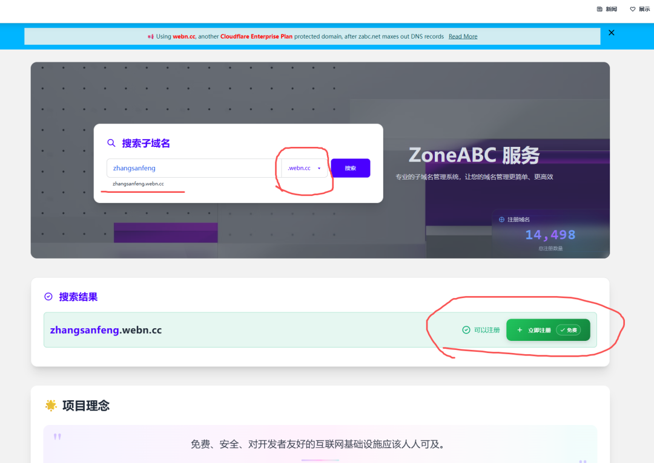Dismiss the Cloudflare notice with the X
The image size is (654, 463).
tap(611, 33)
